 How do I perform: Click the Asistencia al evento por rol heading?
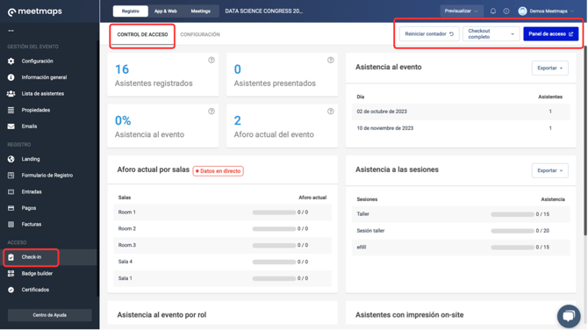coord(161,315)
